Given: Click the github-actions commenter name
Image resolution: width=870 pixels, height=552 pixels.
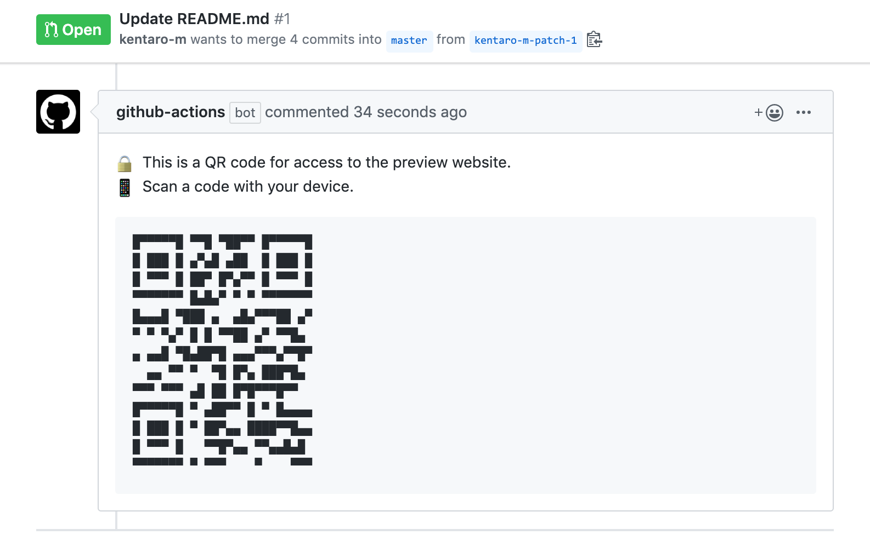Looking at the screenshot, I should (171, 112).
